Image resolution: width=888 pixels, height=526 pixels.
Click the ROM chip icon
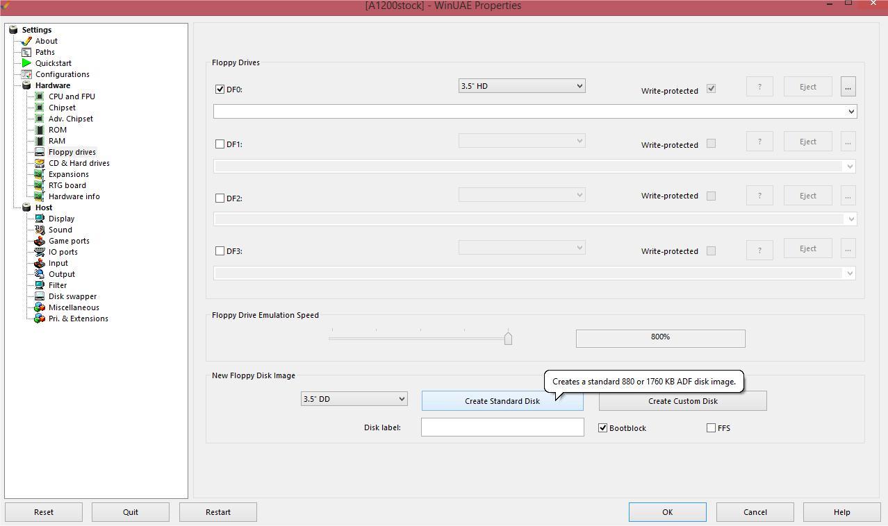pos(40,130)
